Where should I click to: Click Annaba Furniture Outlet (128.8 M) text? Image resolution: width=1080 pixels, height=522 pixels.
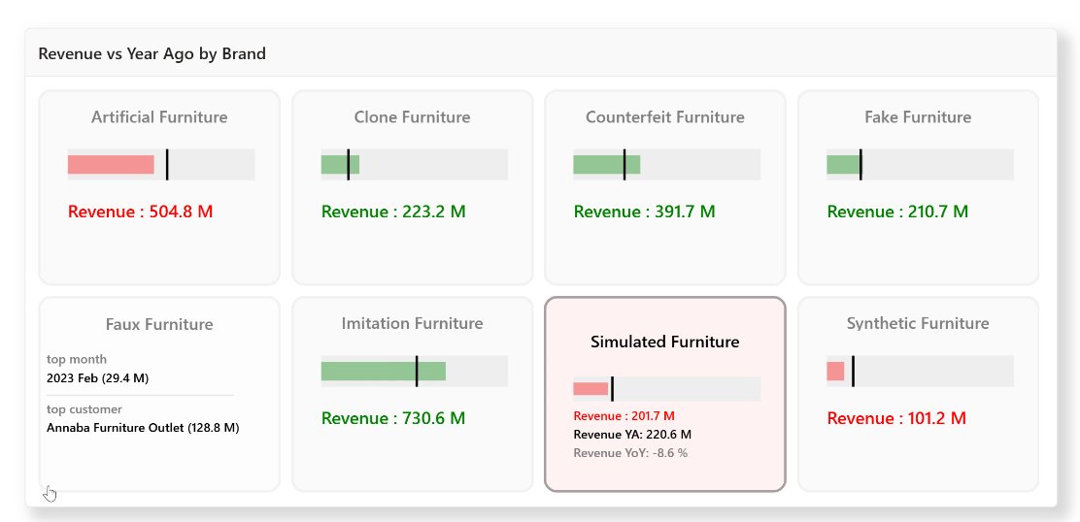pyautogui.click(x=143, y=428)
